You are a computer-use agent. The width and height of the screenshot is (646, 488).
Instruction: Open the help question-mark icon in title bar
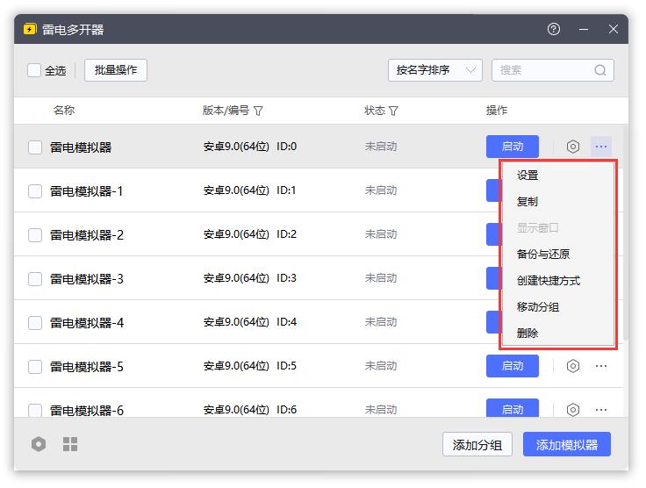[553, 29]
